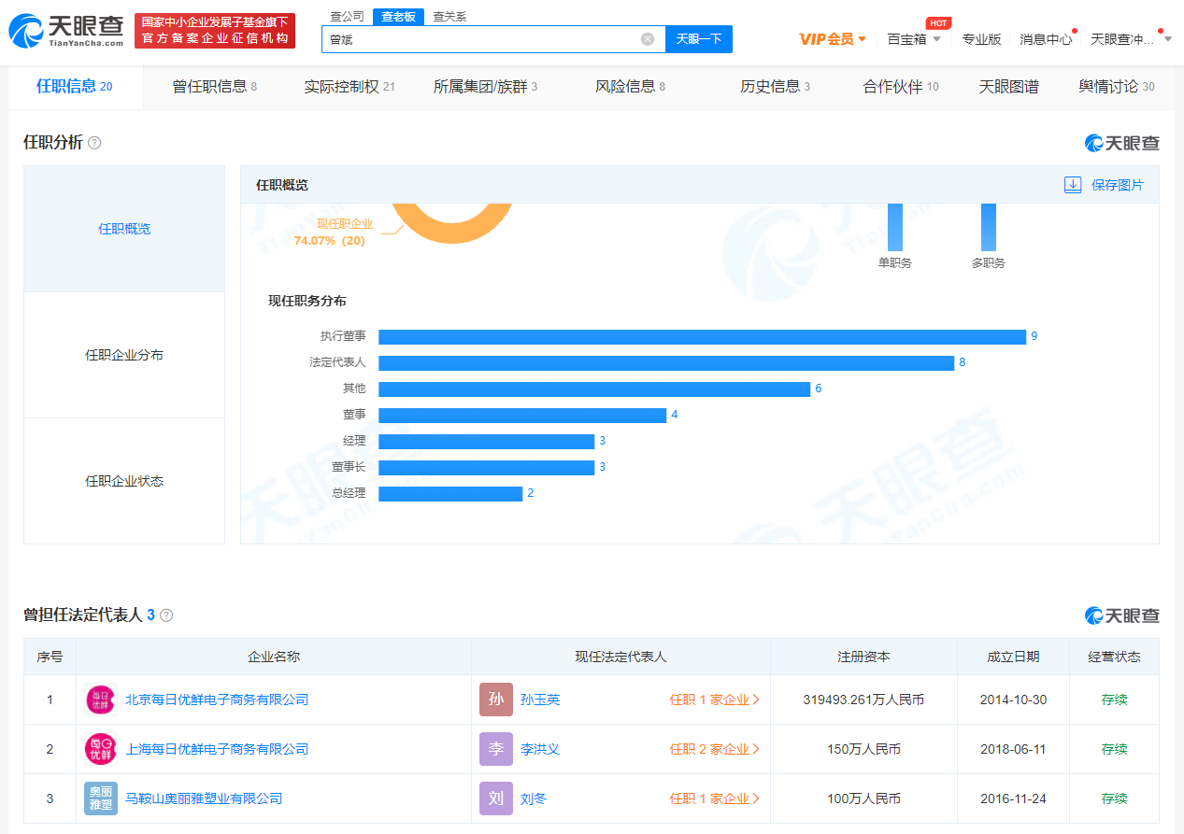Click the help icon next to 任职分析
Viewport: 1184px width, 834px height.
[94, 143]
